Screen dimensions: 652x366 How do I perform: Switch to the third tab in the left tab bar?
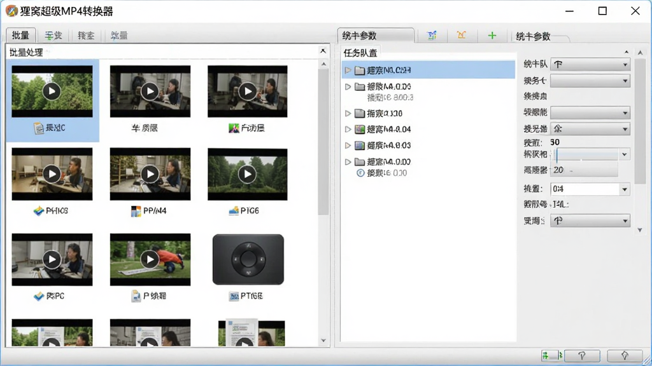pyautogui.click(x=86, y=36)
